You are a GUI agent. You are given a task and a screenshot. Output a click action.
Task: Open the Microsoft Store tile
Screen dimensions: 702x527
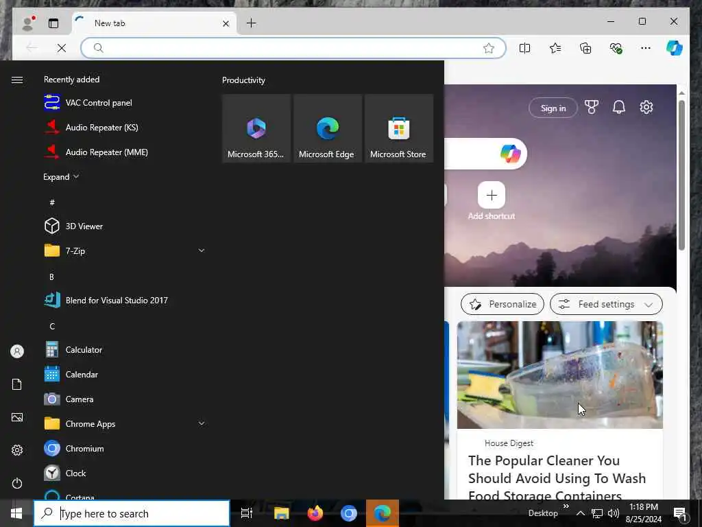(399, 128)
